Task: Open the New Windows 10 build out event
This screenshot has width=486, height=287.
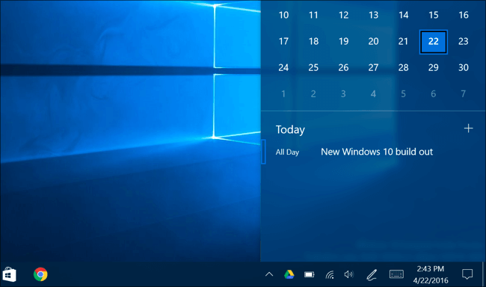Action: [x=377, y=152]
